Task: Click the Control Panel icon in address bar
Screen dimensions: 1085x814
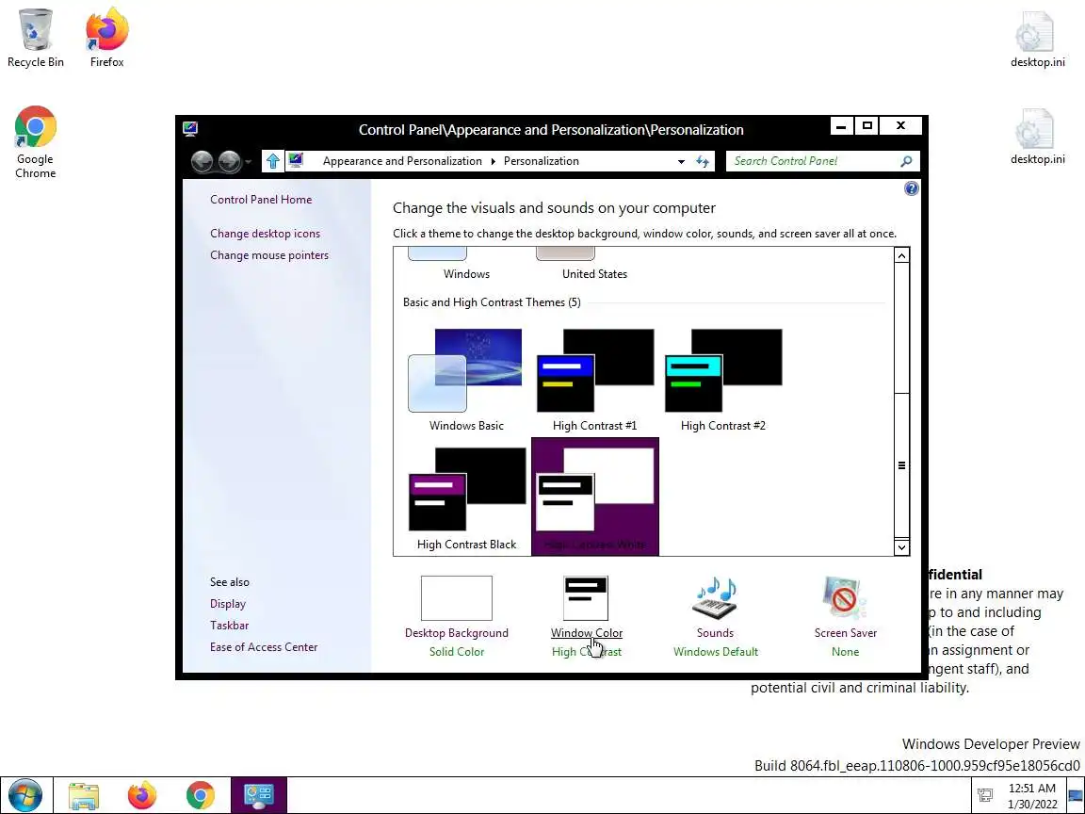Action: (x=296, y=160)
